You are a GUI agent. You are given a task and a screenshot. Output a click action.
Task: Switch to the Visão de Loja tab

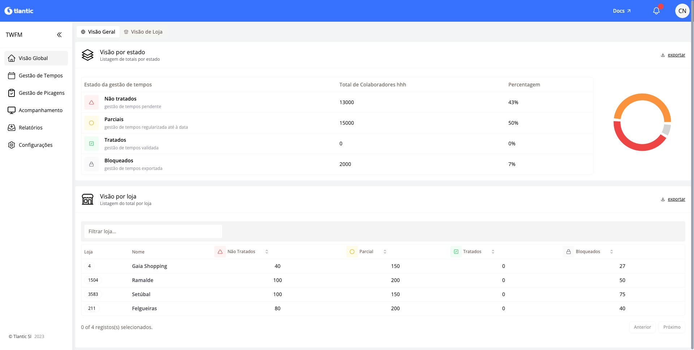click(x=143, y=32)
